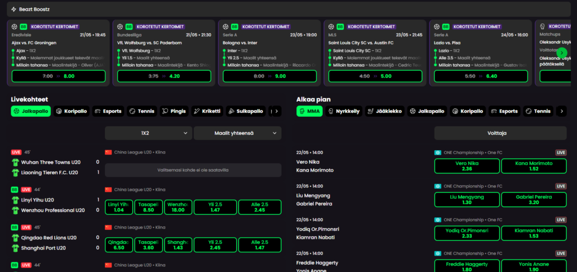
Task: Show more live sports with arrow
Action: pyautogui.click(x=276, y=111)
